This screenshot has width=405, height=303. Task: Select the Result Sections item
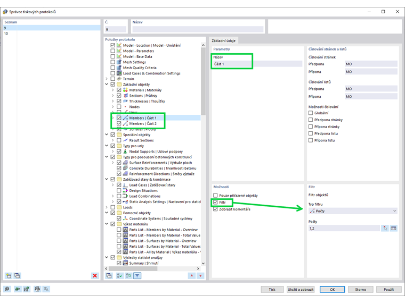coord(141,140)
